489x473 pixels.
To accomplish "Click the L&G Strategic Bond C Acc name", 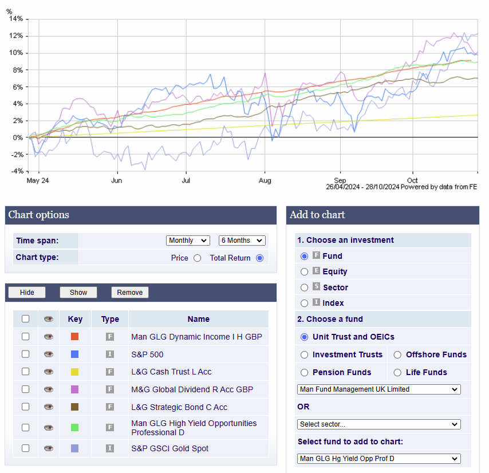I will [179, 407].
